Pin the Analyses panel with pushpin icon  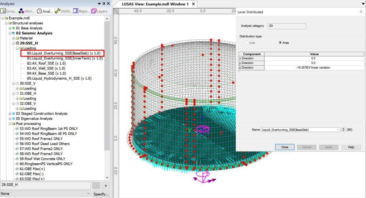(x=104, y=4)
